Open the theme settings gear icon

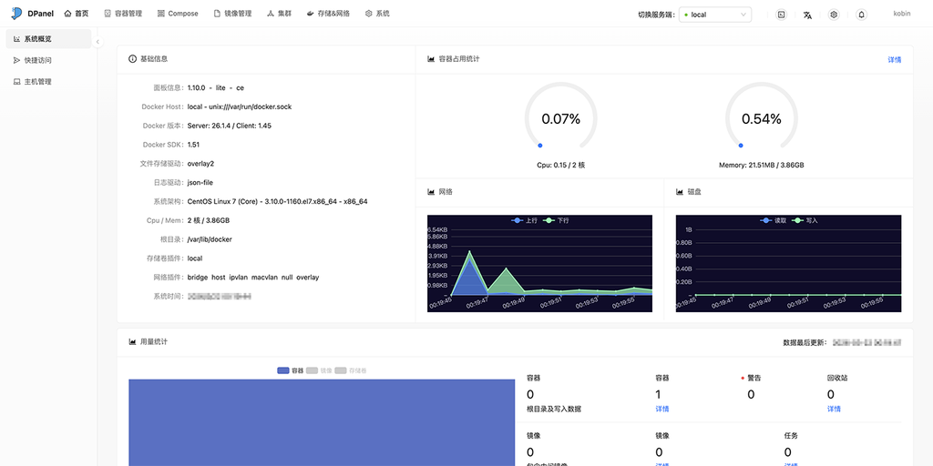[834, 15]
